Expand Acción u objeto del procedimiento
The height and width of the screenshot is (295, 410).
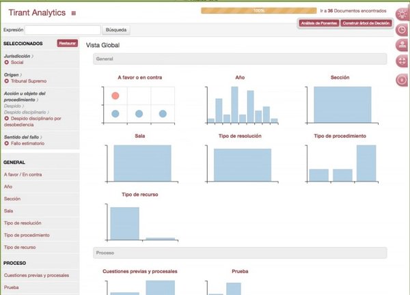[38, 100]
